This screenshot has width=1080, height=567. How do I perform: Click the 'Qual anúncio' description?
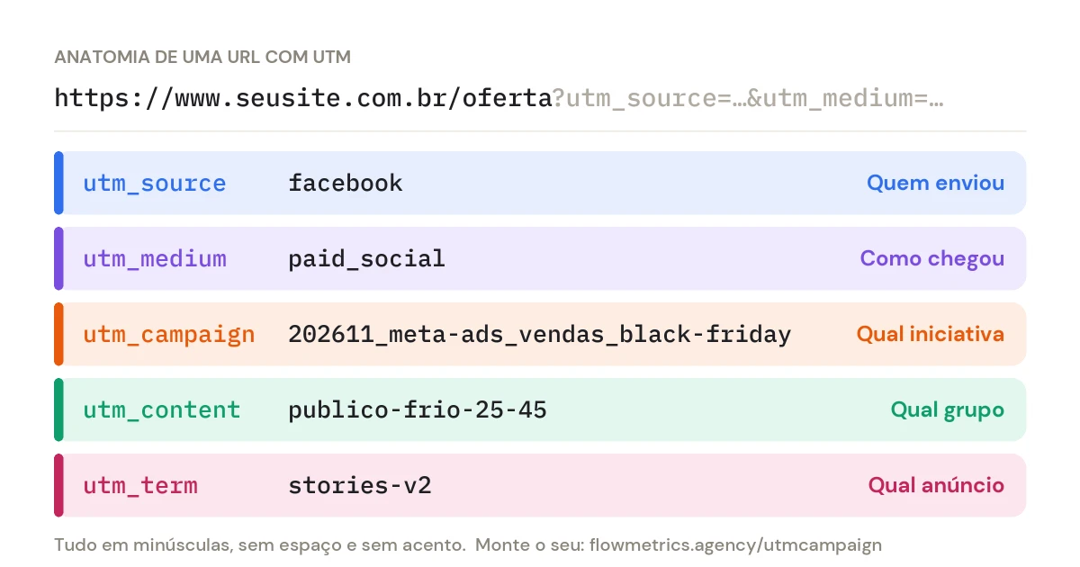936,485
